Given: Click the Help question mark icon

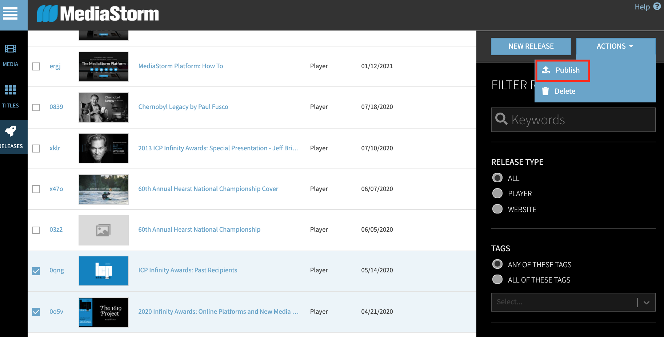Looking at the screenshot, I should click(x=657, y=6).
